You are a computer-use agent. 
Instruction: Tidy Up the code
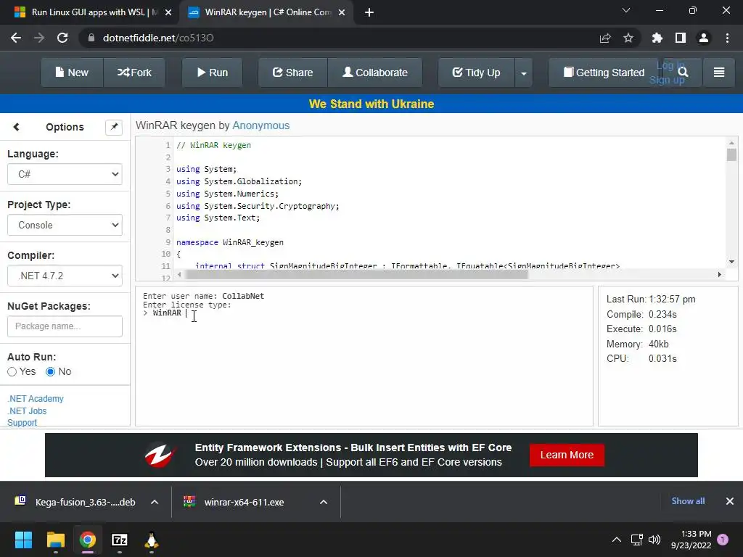point(476,73)
